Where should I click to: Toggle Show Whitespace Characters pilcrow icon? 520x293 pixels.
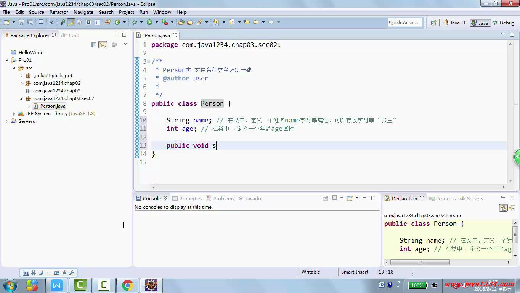[97, 23]
